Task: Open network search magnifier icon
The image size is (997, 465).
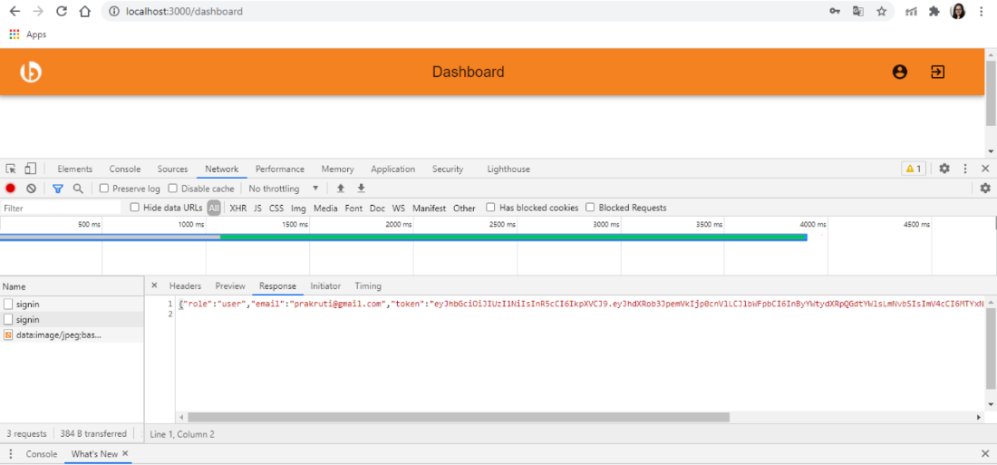Action: tap(78, 189)
